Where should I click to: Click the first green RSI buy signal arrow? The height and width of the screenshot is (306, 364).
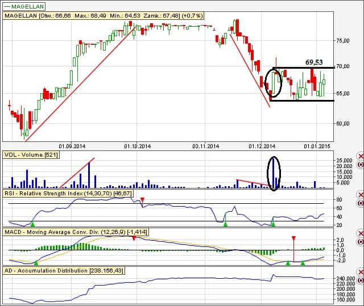tap(32, 224)
